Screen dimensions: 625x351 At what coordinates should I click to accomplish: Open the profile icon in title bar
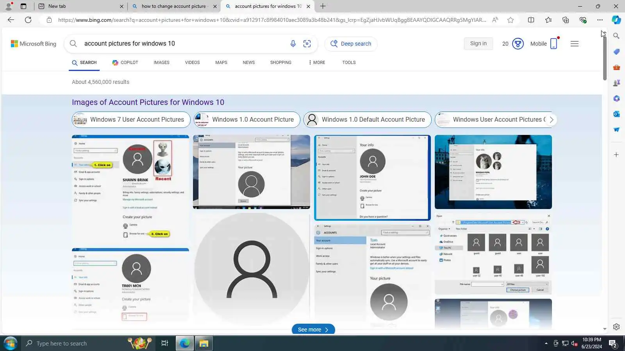point(9,6)
